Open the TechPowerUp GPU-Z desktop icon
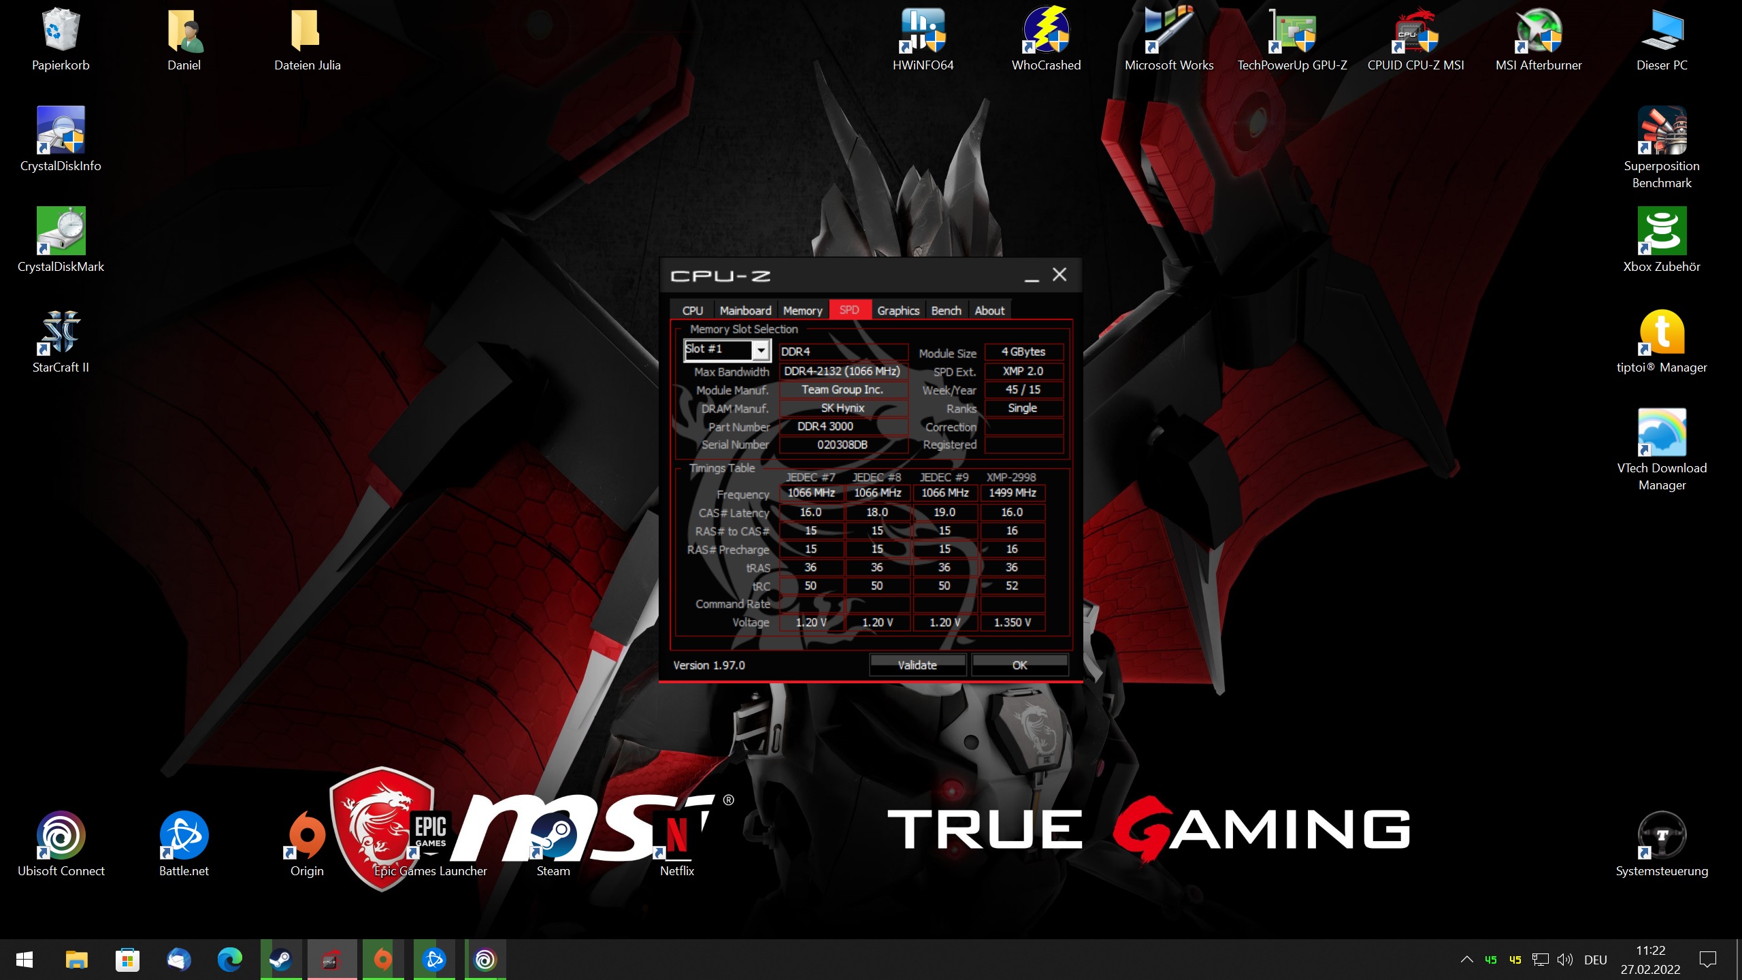The height and width of the screenshot is (980, 1742). [x=1292, y=32]
